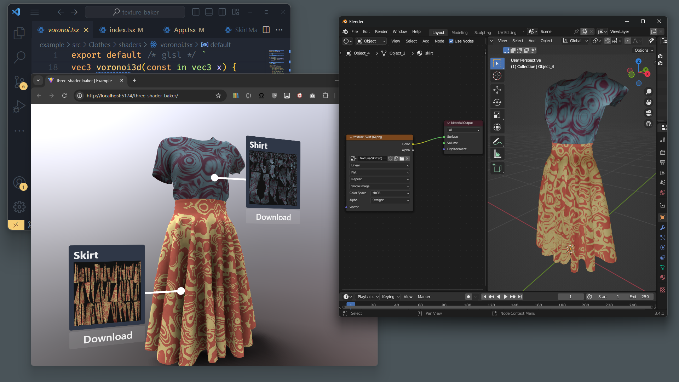679x382 pixels.
Task: Click Clothes folder in VS Code breadcrumb
Action: [x=99, y=45]
